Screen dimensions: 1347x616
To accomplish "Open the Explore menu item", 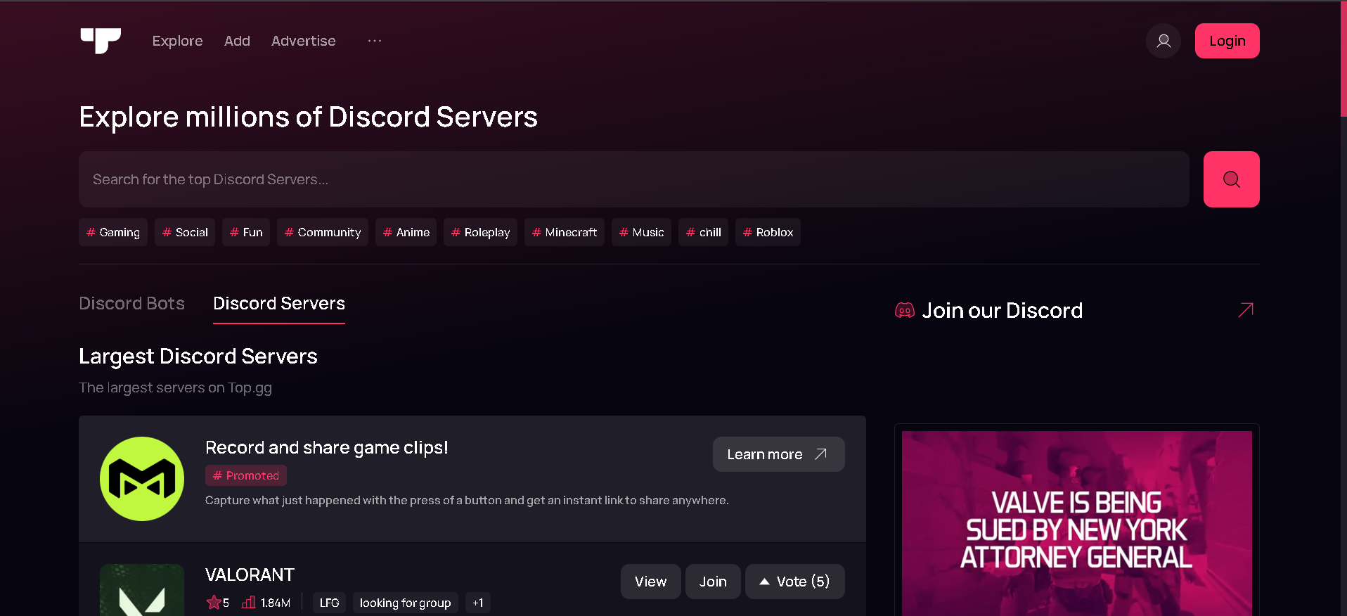I will [x=177, y=41].
